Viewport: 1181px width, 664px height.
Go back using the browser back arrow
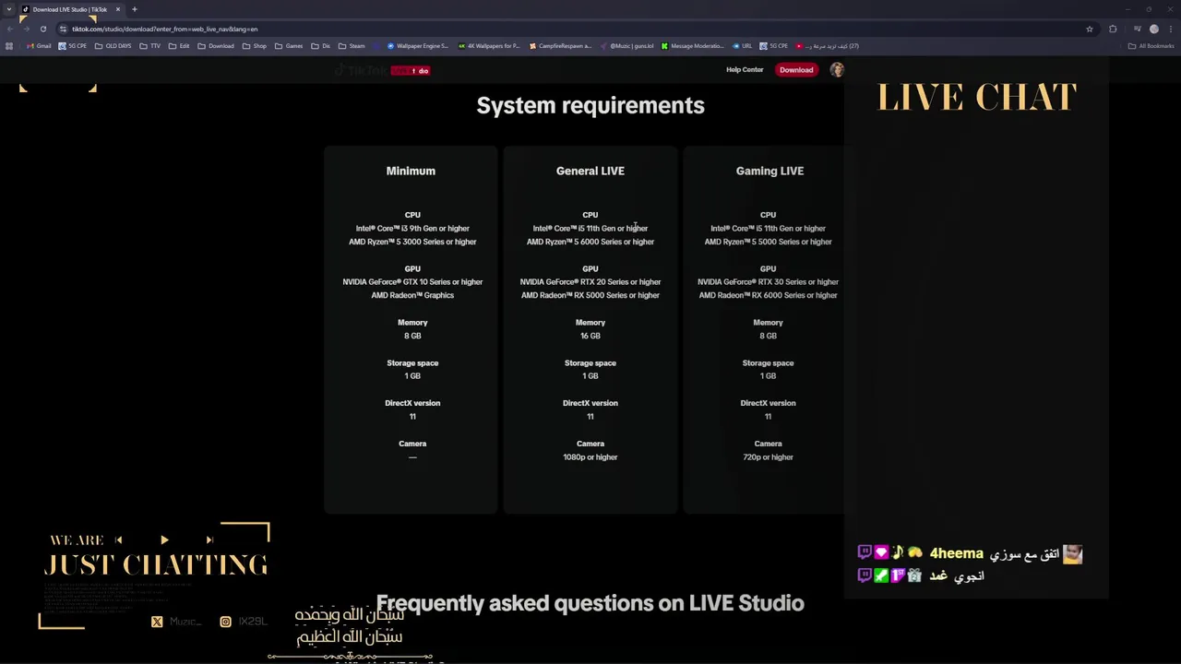(9, 29)
